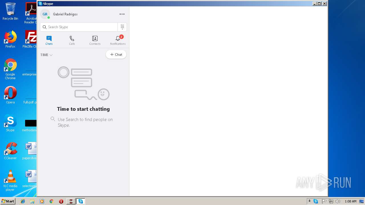365x205 pixels.
Task: Open the Action Center flag icon
Action: tap(324, 201)
